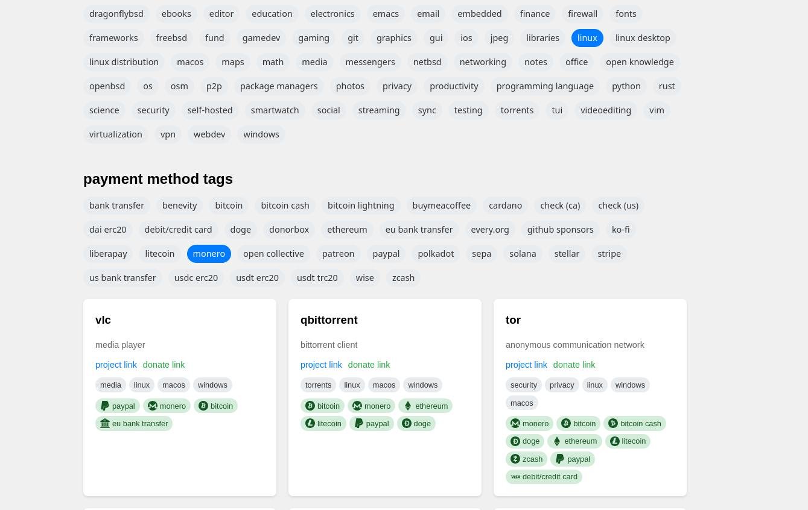Open the qbittorrent donate link
Viewport: 808px width, 510px height.
point(369,365)
